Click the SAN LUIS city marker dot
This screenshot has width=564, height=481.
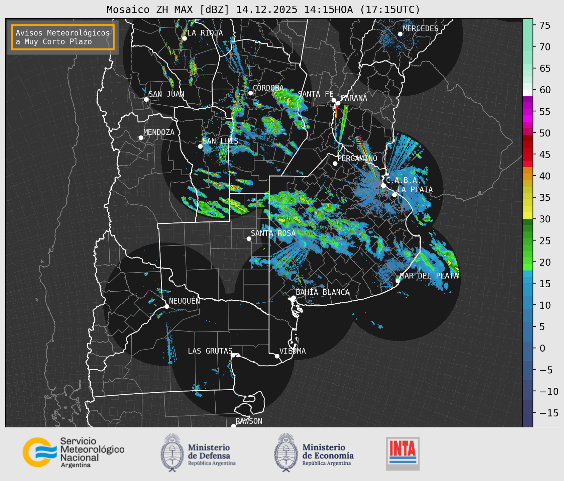click(x=200, y=146)
